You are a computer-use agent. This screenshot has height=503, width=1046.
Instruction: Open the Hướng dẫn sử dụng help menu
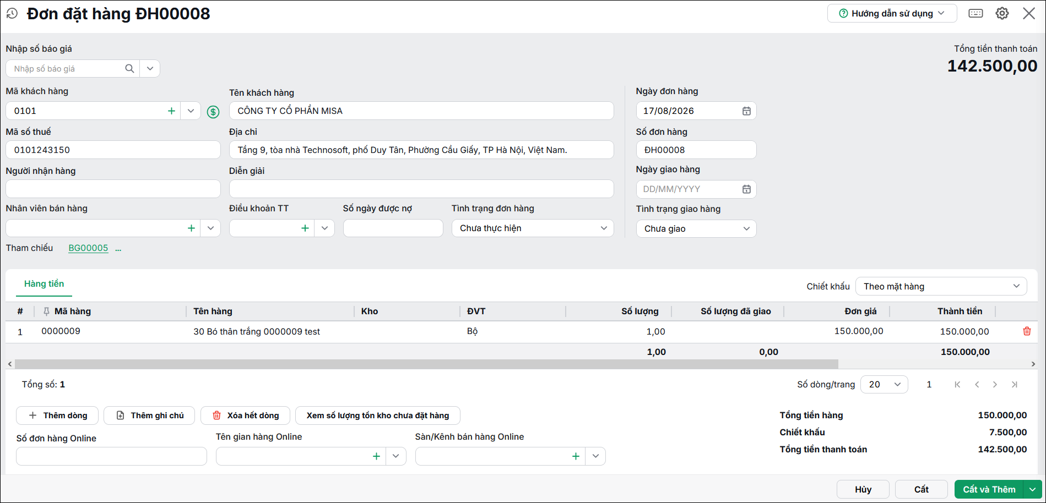[892, 13]
